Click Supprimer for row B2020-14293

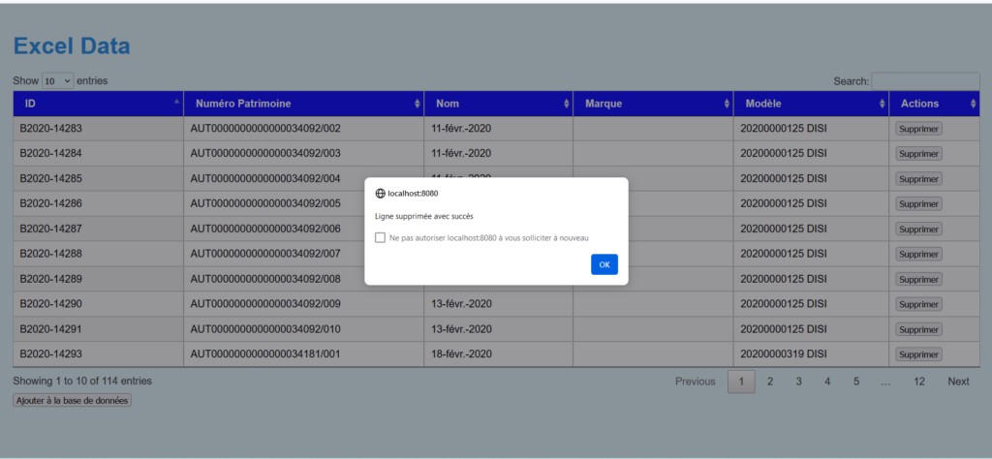[918, 354]
